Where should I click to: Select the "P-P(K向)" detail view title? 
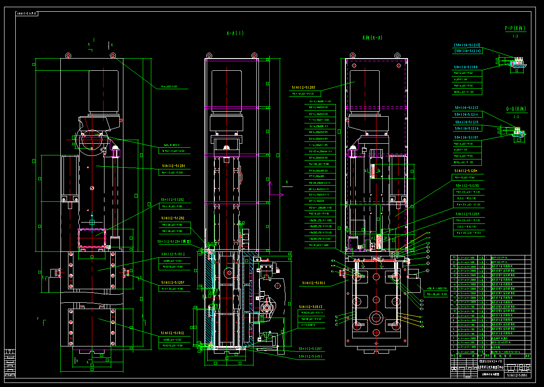point(515,28)
